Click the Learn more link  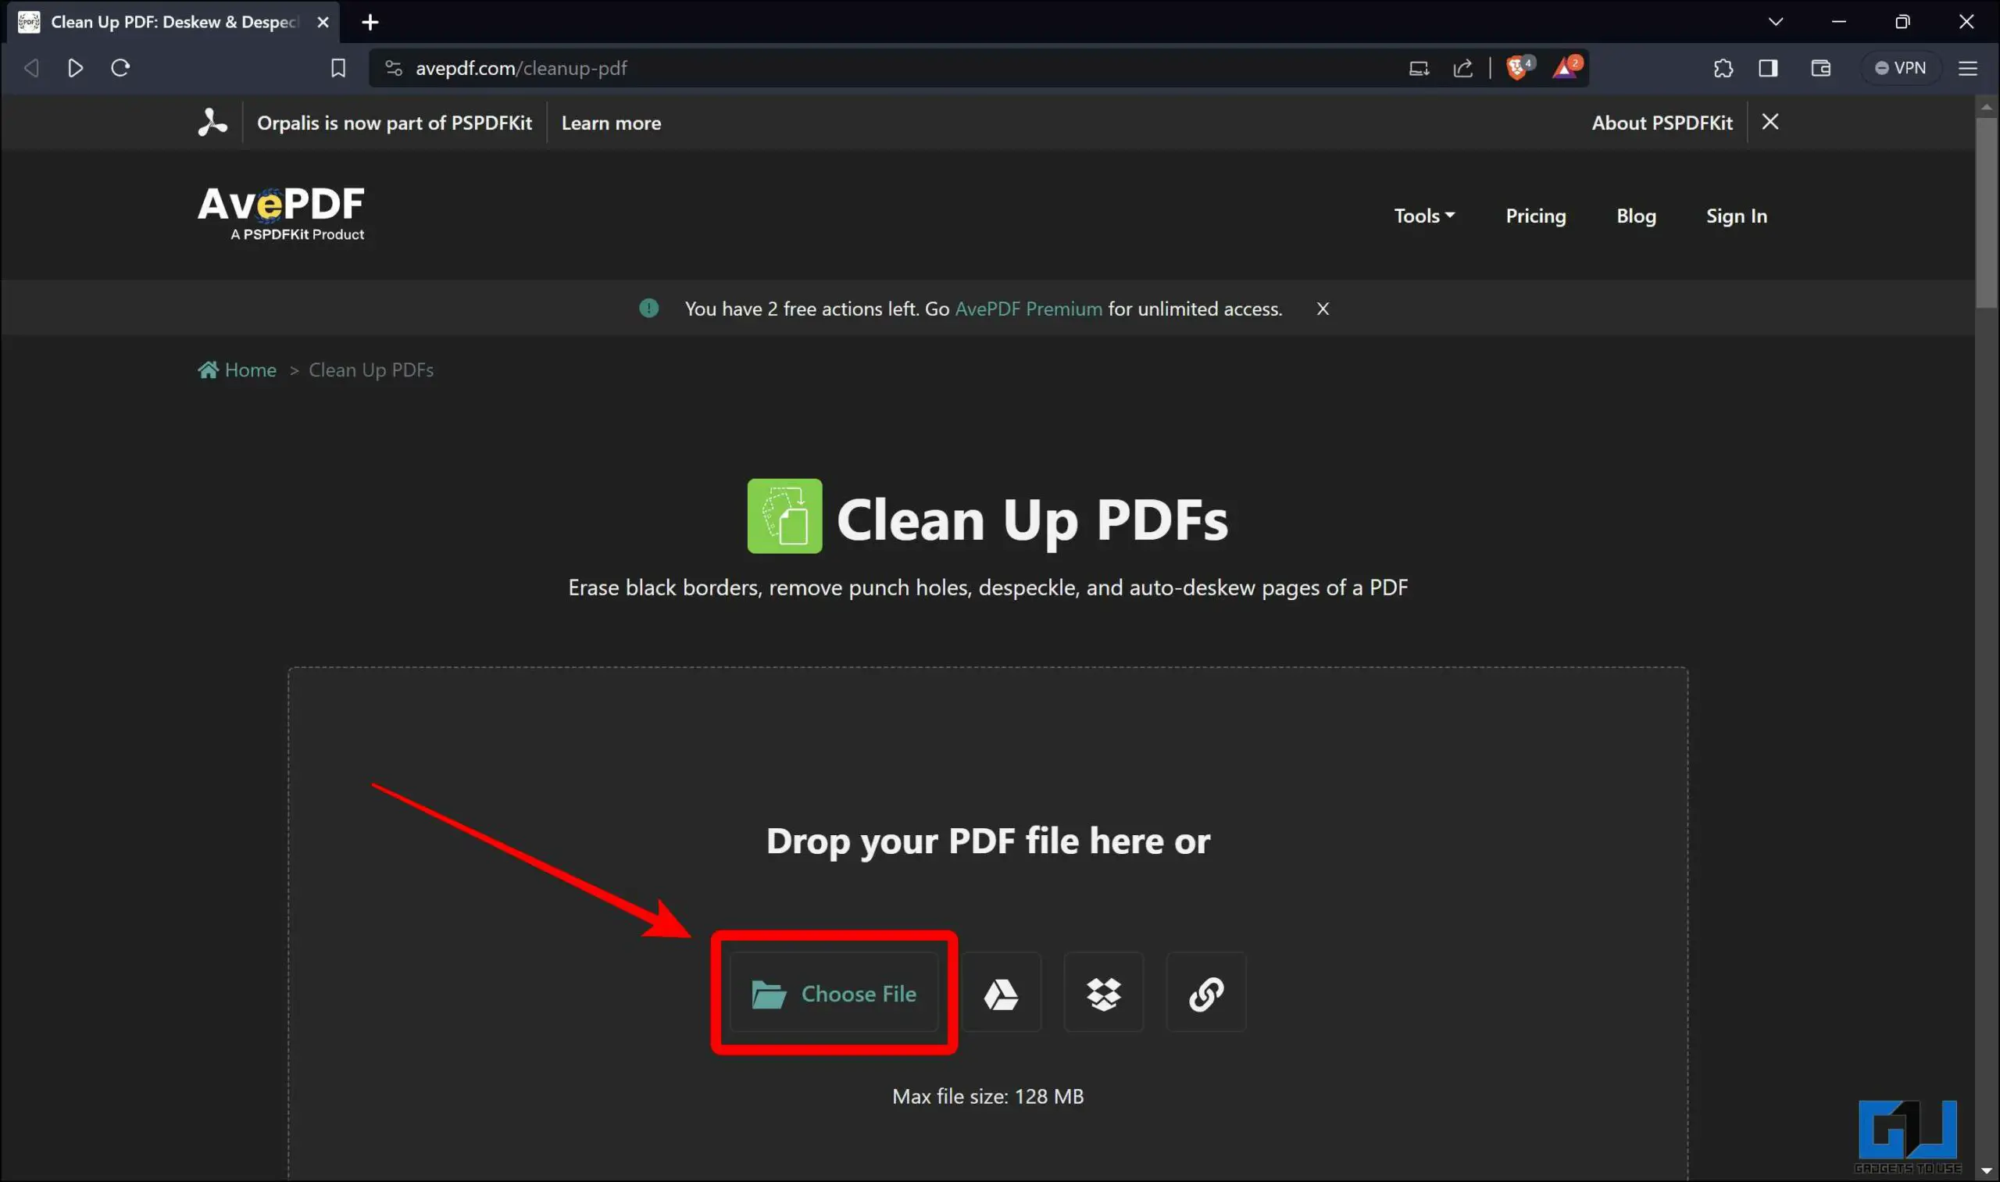pyautogui.click(x=611, y=123)
